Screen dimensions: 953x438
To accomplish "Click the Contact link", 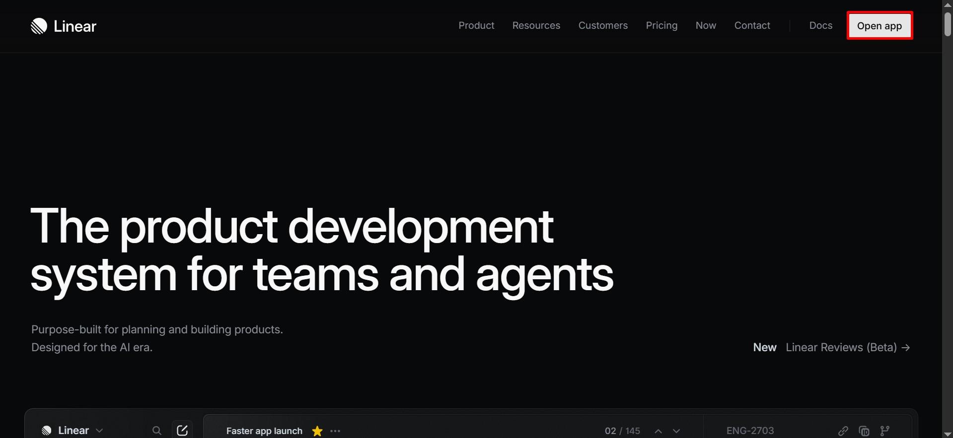I will click(752, 26).
